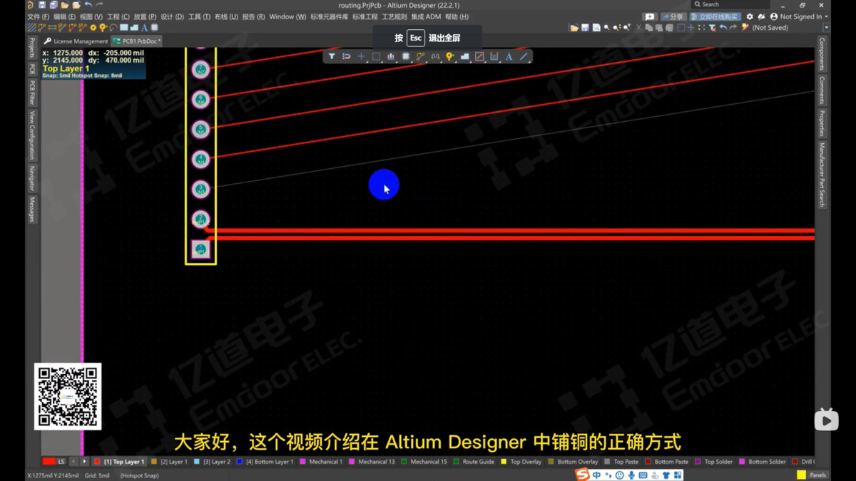Open the 编辑 (E) menu
The height and width of the screenshot is (481, 856).
(x=64, y=16)
